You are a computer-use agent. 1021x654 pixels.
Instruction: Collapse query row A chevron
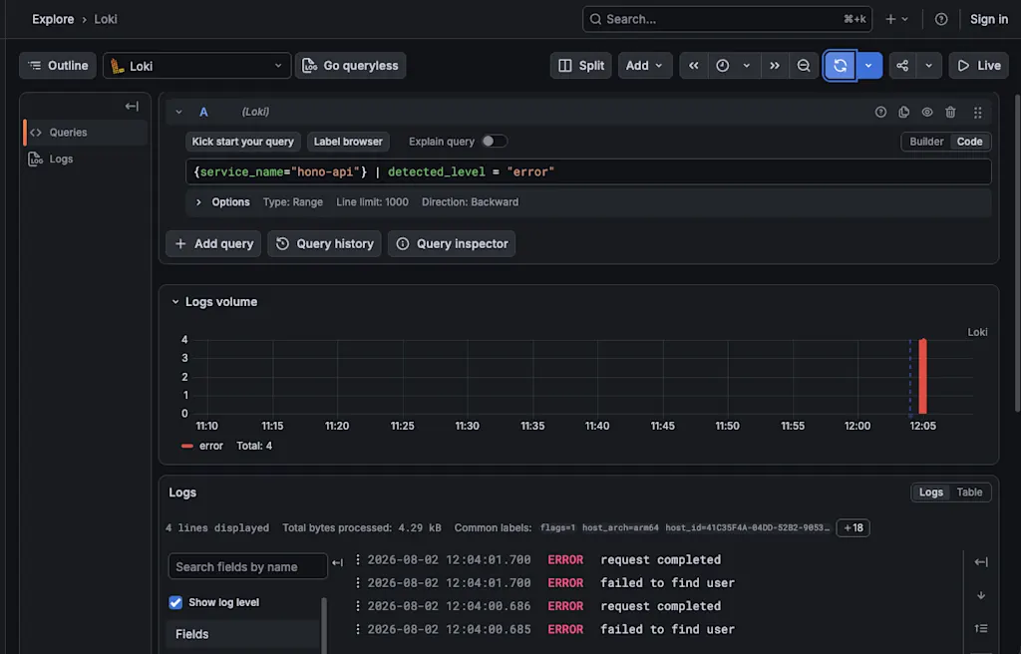point(178,112)
